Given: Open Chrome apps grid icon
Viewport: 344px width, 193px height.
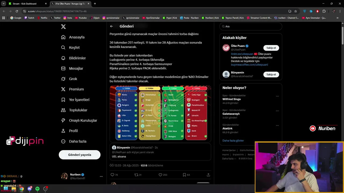Looking at the screenshot, I should (3, 18).
